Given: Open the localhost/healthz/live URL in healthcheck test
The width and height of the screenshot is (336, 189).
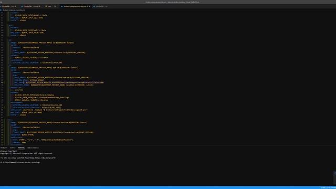Looking at the screenshot, I should point(56,140).
